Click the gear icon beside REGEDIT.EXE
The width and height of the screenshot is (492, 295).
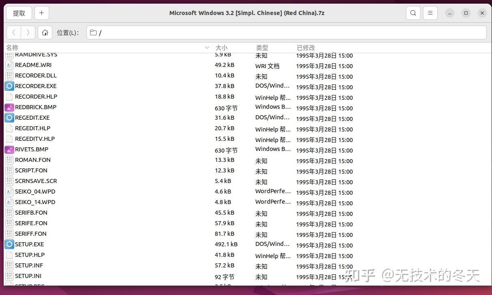coord(9,118)
